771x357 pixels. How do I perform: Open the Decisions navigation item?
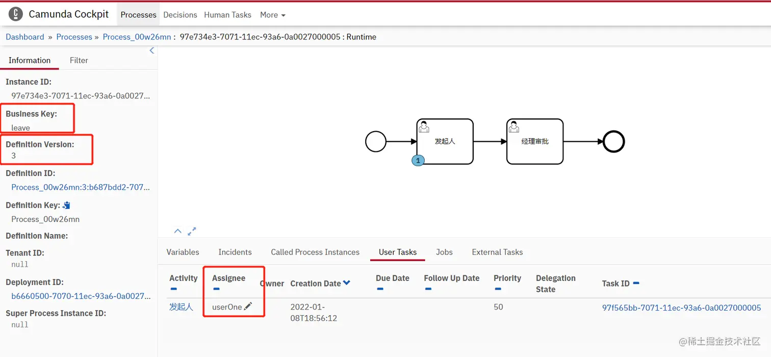coord(180,15)
